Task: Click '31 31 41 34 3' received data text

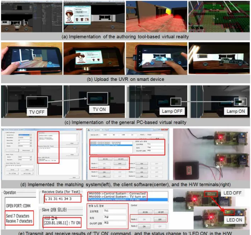Action: coord(60,199)
